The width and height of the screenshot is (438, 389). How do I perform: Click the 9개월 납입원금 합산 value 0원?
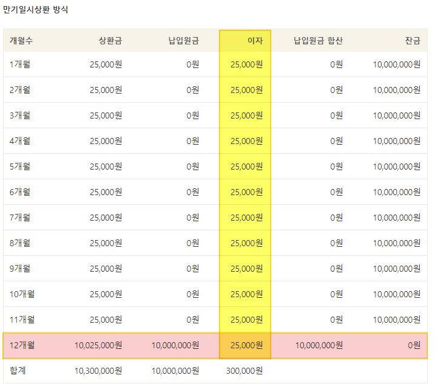click(337, 269)
